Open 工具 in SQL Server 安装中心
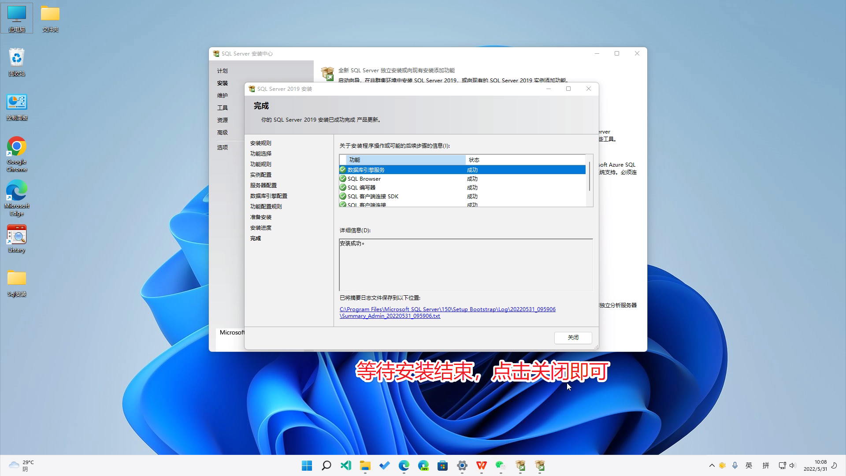 point(223,108)
